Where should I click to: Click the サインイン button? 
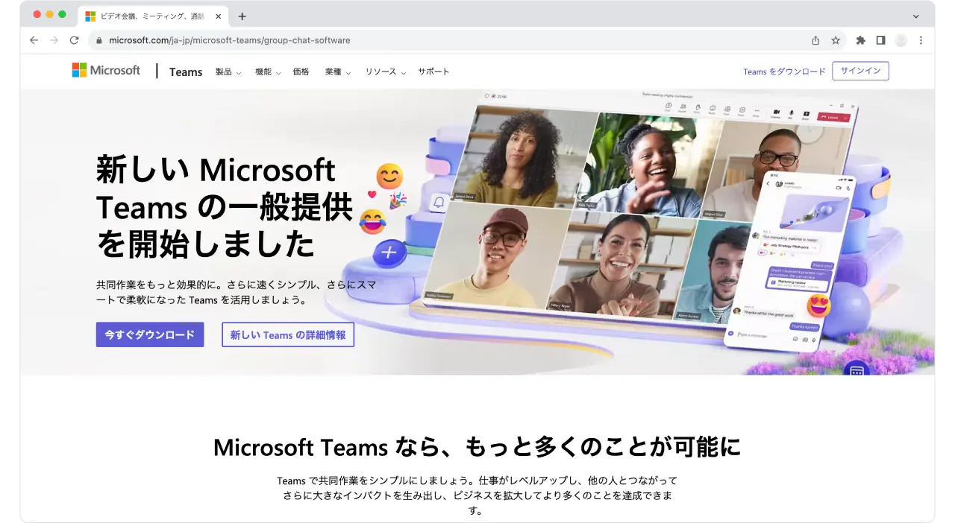860,71
